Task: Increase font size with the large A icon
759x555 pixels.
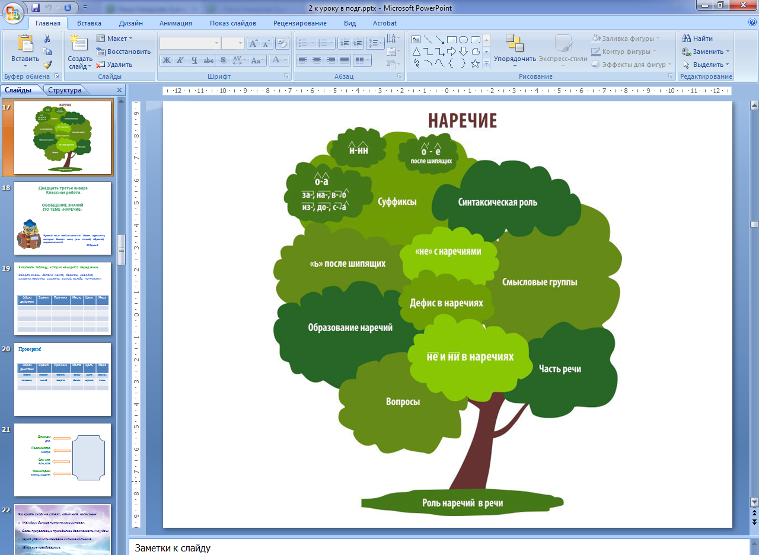Action: 253,43
